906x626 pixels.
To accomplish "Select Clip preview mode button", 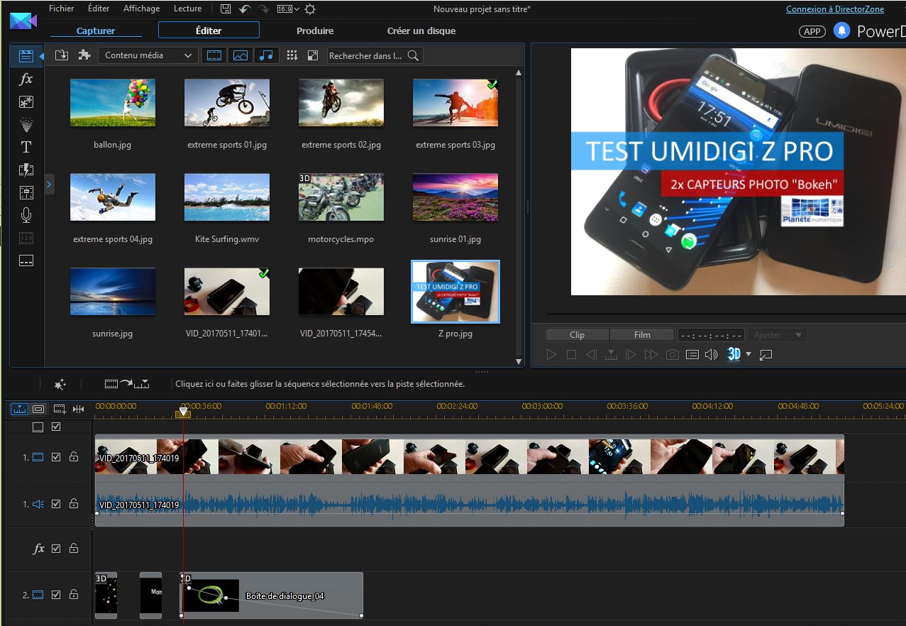I will (x=577, y=335).
